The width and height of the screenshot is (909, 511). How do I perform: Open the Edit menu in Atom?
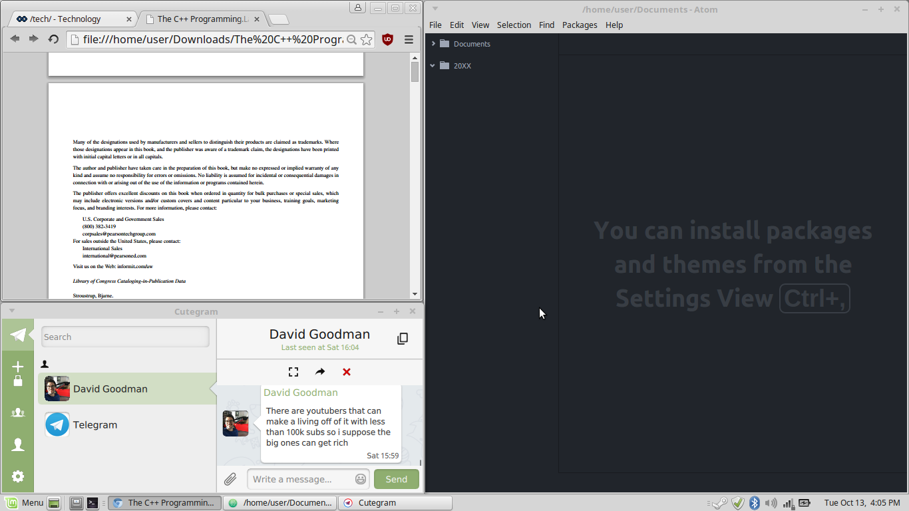point(456,25)
